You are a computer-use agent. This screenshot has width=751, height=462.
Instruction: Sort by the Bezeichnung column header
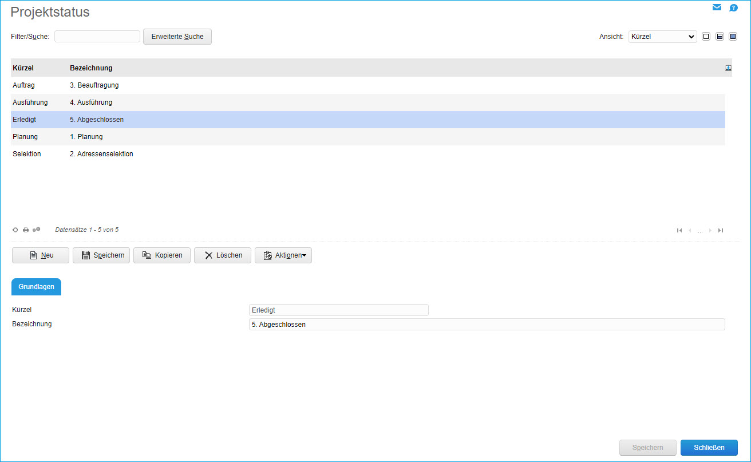[x=91, y=68]
